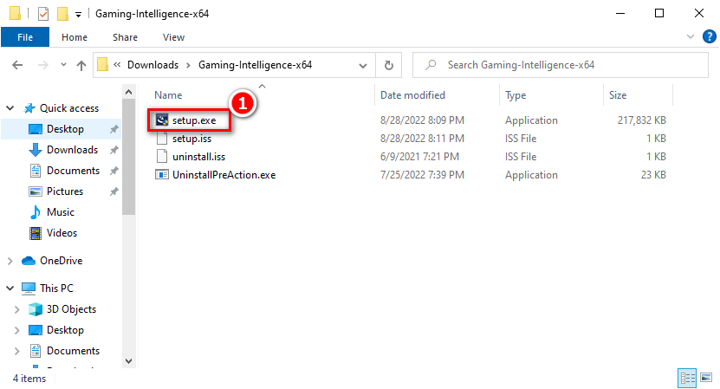Open the View ribbon tab
The width and height of the screenshot is (720, 389).
pos(173,37)
